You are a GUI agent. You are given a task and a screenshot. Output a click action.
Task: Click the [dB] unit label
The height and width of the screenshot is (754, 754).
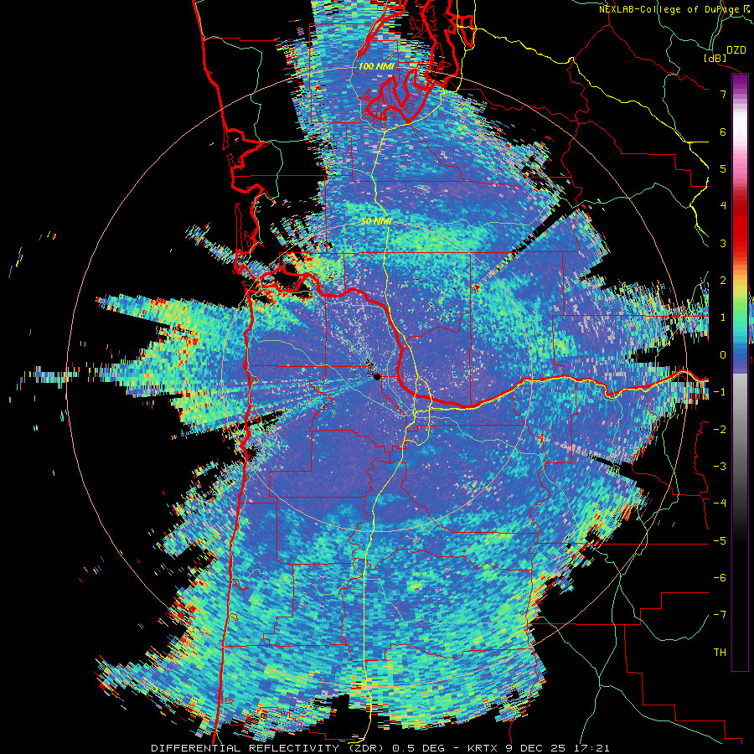(715, 58)
